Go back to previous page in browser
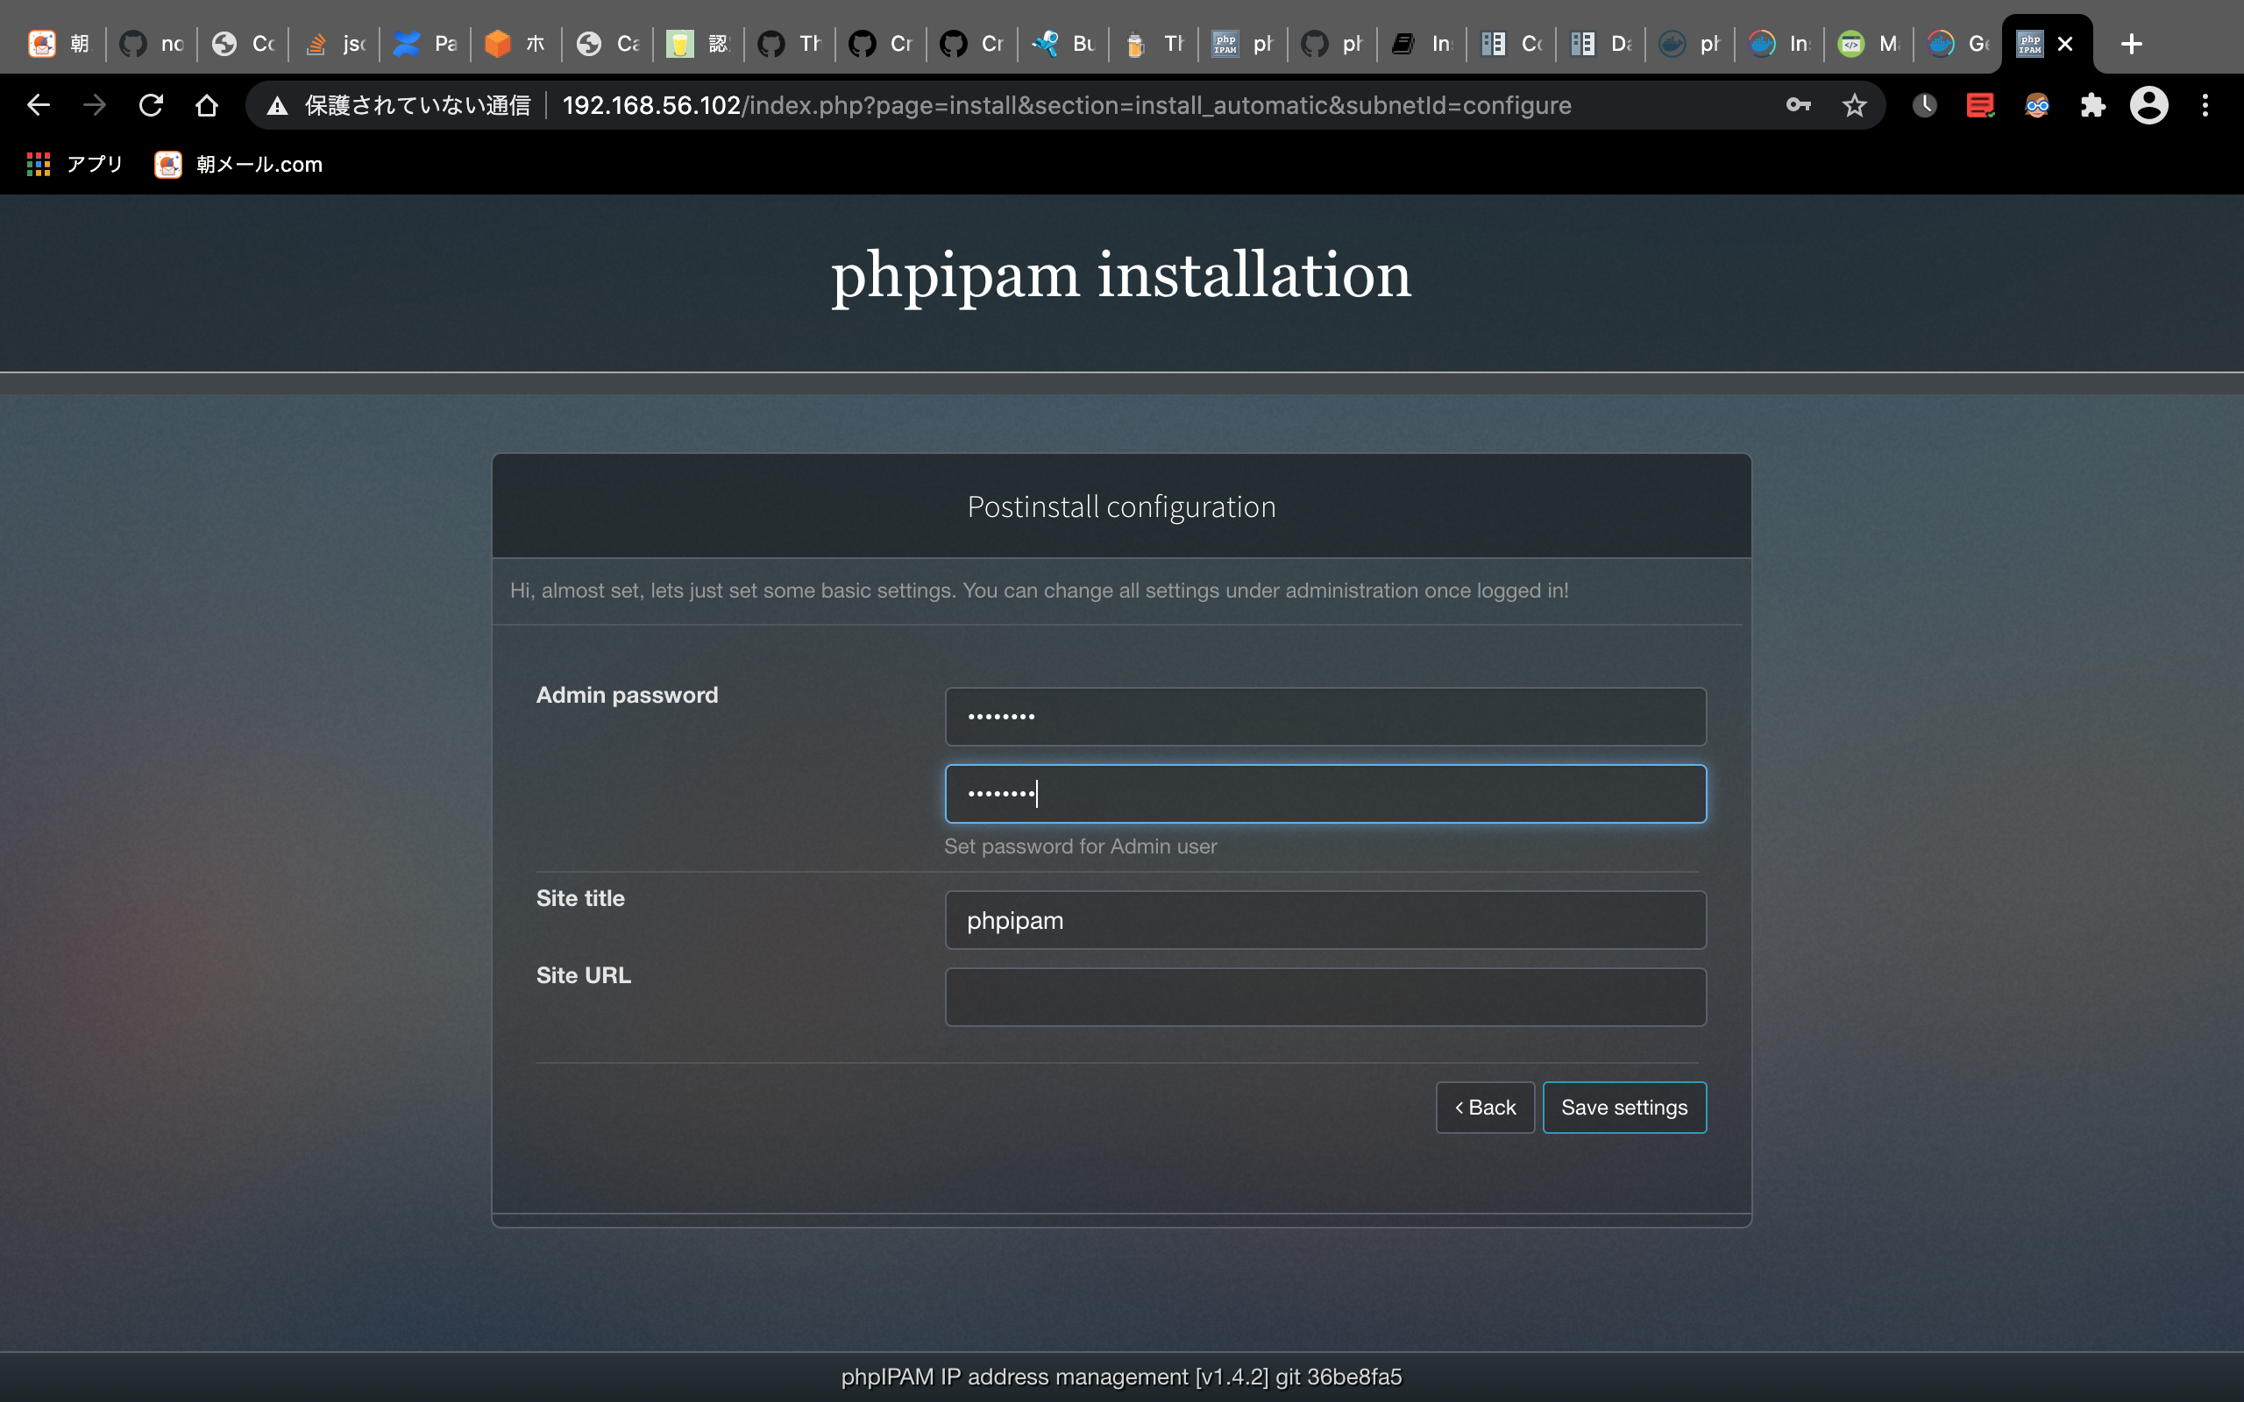2244x1402 pixels. coord(38,105)
